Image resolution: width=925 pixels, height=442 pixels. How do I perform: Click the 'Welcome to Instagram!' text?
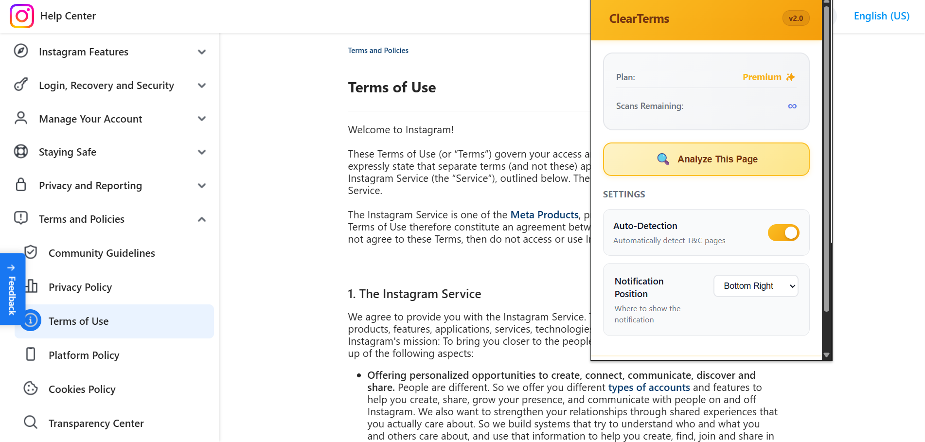[x=401, y=130]
